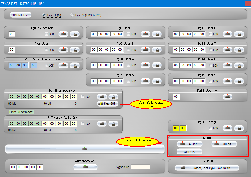Click the CHECK mode button
The height and width of the screenshot is (177, 251).
tap(189, 152)
